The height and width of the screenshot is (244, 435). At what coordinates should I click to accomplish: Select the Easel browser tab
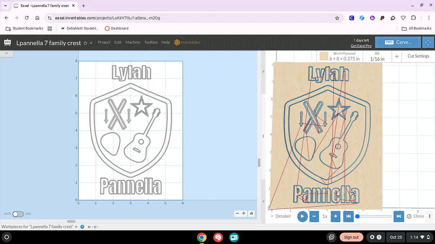45,6
